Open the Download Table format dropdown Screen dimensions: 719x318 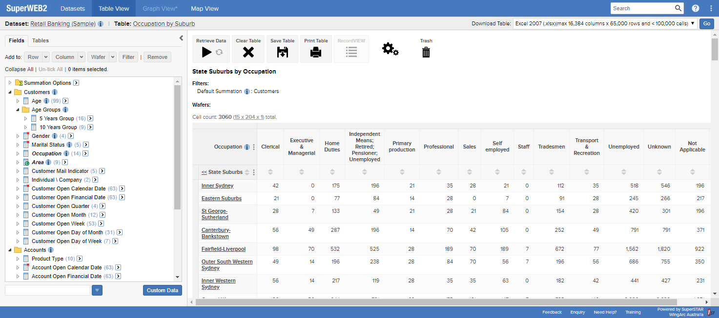click(692, 22)
